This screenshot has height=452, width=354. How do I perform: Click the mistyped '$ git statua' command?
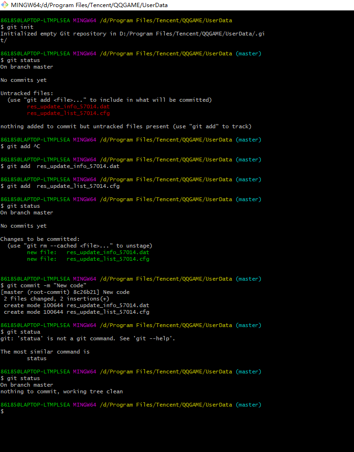[x=20, y=332]
